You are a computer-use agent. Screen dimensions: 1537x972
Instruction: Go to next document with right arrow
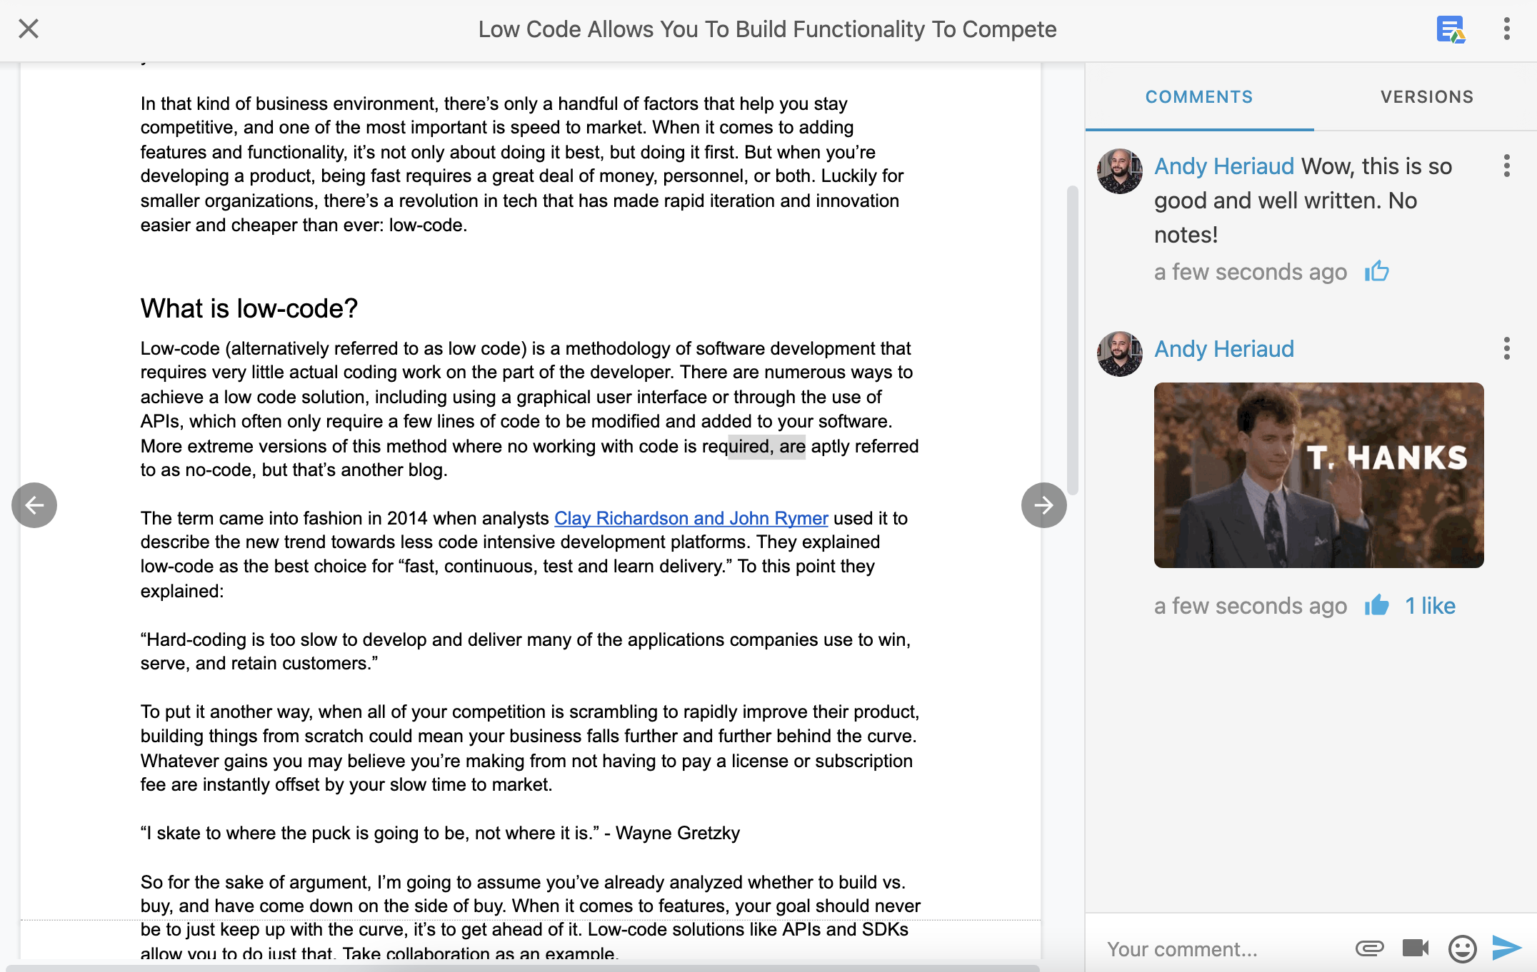point(1043,505)
